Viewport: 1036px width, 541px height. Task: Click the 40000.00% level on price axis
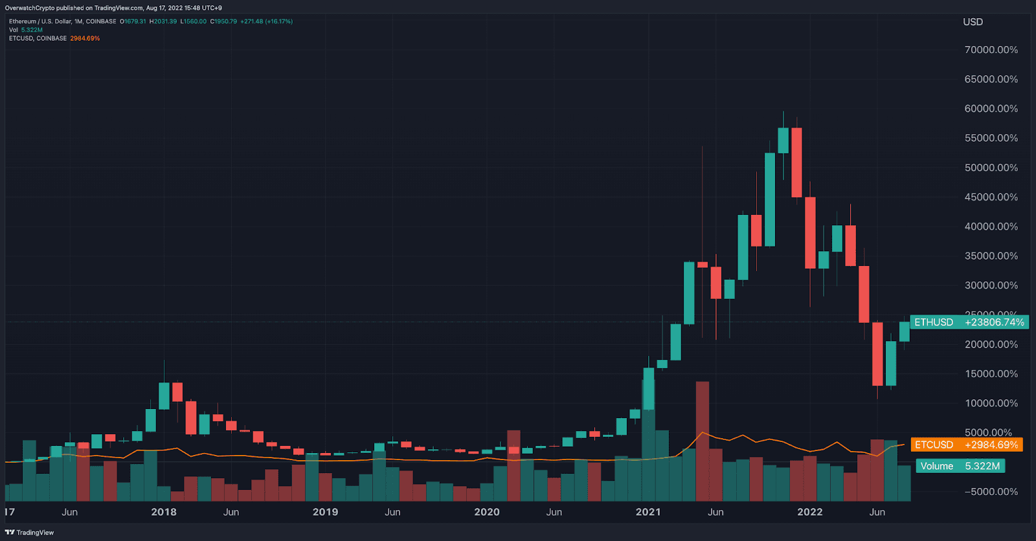(991, 226)
